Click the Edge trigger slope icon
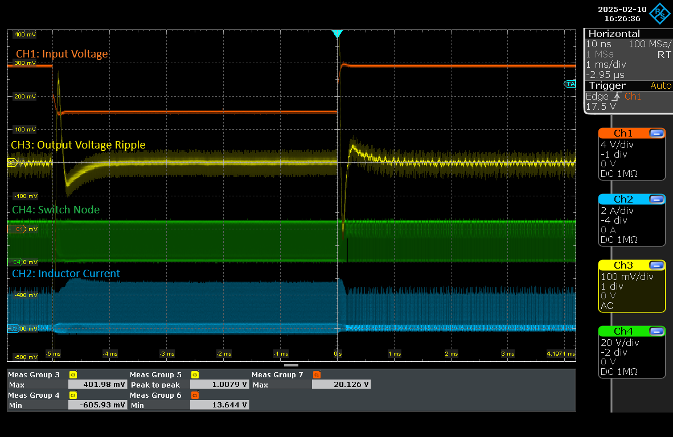Image resolution: width=673 pixels, height=437 pixels. 616,96
